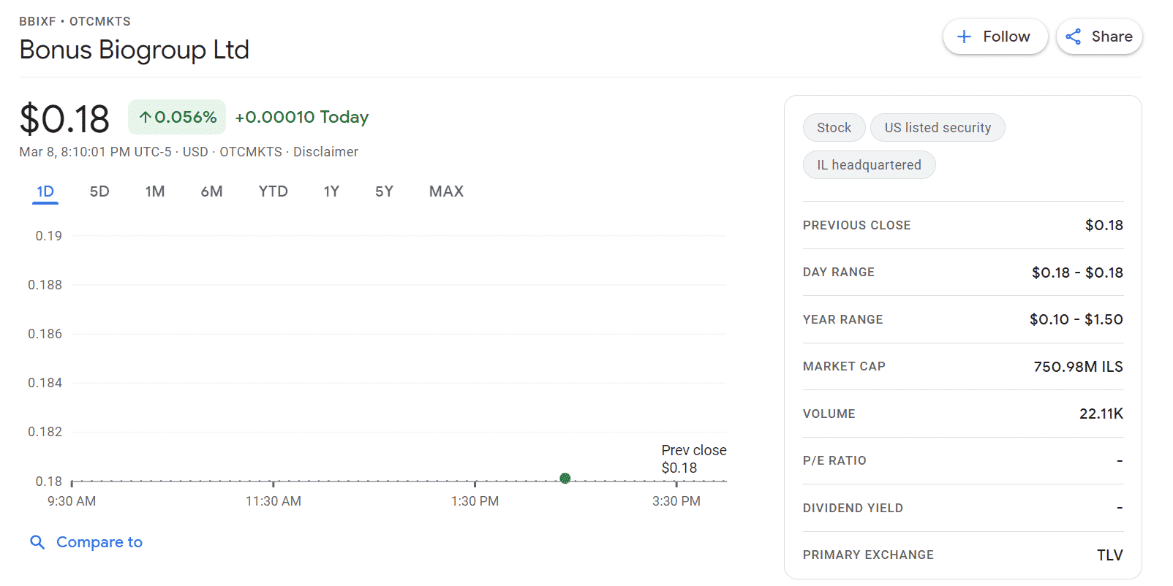
Task: Click the IL headquartered chip
Action: click(x=870, y=165)
